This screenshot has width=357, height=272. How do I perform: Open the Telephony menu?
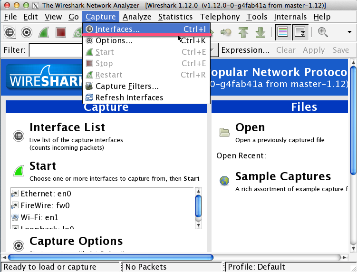[x=220, y=17]
